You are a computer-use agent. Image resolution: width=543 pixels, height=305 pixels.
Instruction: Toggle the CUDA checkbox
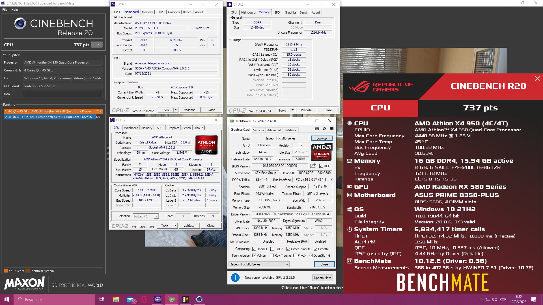coord(272,249)
